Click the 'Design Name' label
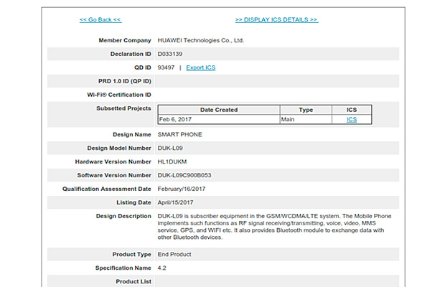Viewport: 445px width, 287px height. tap(132, 134)
